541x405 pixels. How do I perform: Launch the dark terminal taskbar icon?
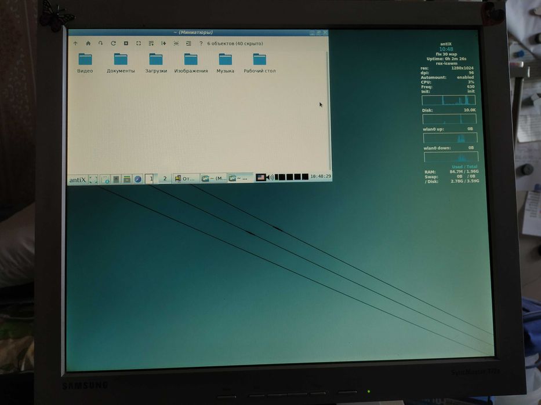(117, 179)
